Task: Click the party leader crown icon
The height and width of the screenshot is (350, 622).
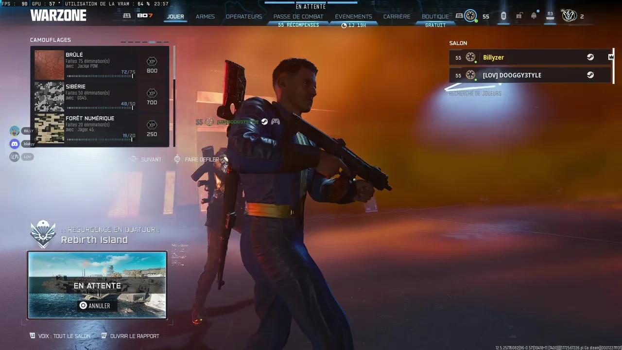Action: click(611, 57)
